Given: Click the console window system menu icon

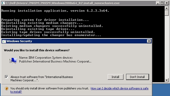Looking at the screenshot, I should 3,3.
